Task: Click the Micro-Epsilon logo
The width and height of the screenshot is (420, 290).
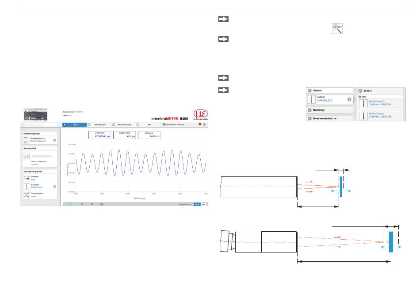Action: tap(200, 114)
